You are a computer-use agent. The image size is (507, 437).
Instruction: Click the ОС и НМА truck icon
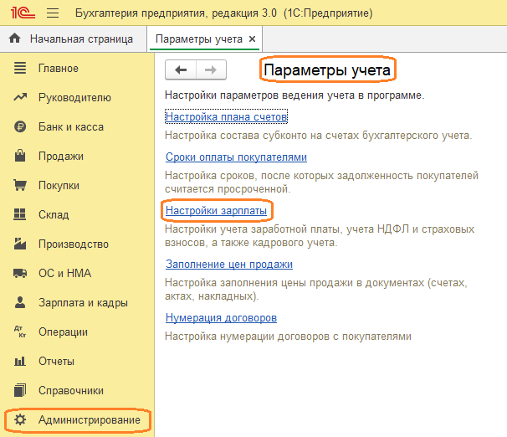click(x=21, y=273)
